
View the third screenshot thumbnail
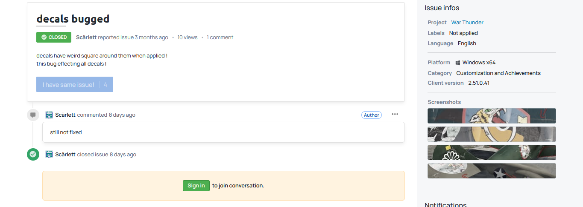(492, 152)
